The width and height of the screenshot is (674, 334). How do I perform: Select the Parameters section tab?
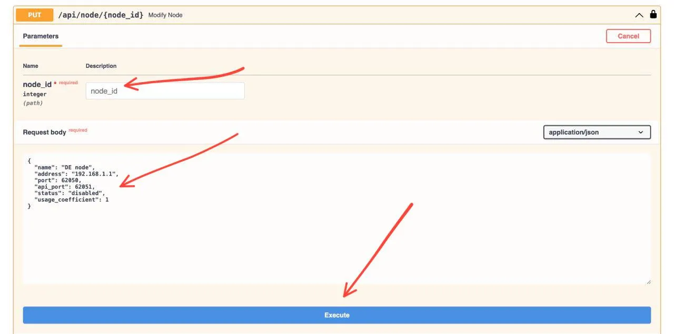point(40,36)
